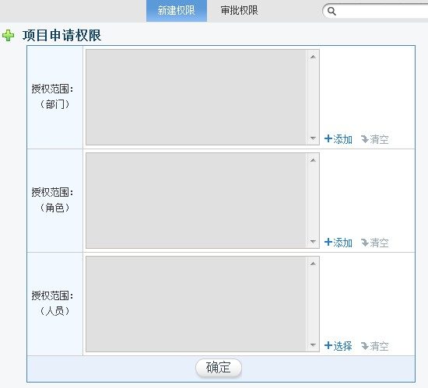Click scroll-up arrow of the 部门 text area
The height and width of the screenshot is (388, 428).
click(313, 57)
